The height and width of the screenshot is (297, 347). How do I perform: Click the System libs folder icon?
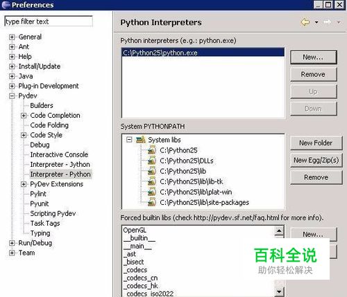(x=141, y=140)
